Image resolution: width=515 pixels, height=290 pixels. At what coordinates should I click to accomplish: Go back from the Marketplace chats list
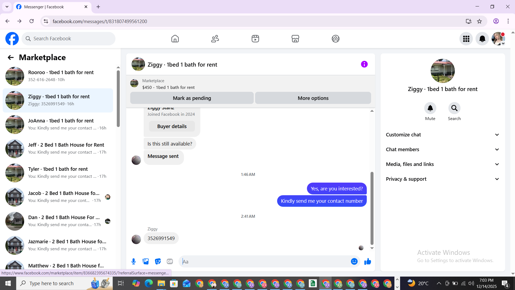click(10, 57)
